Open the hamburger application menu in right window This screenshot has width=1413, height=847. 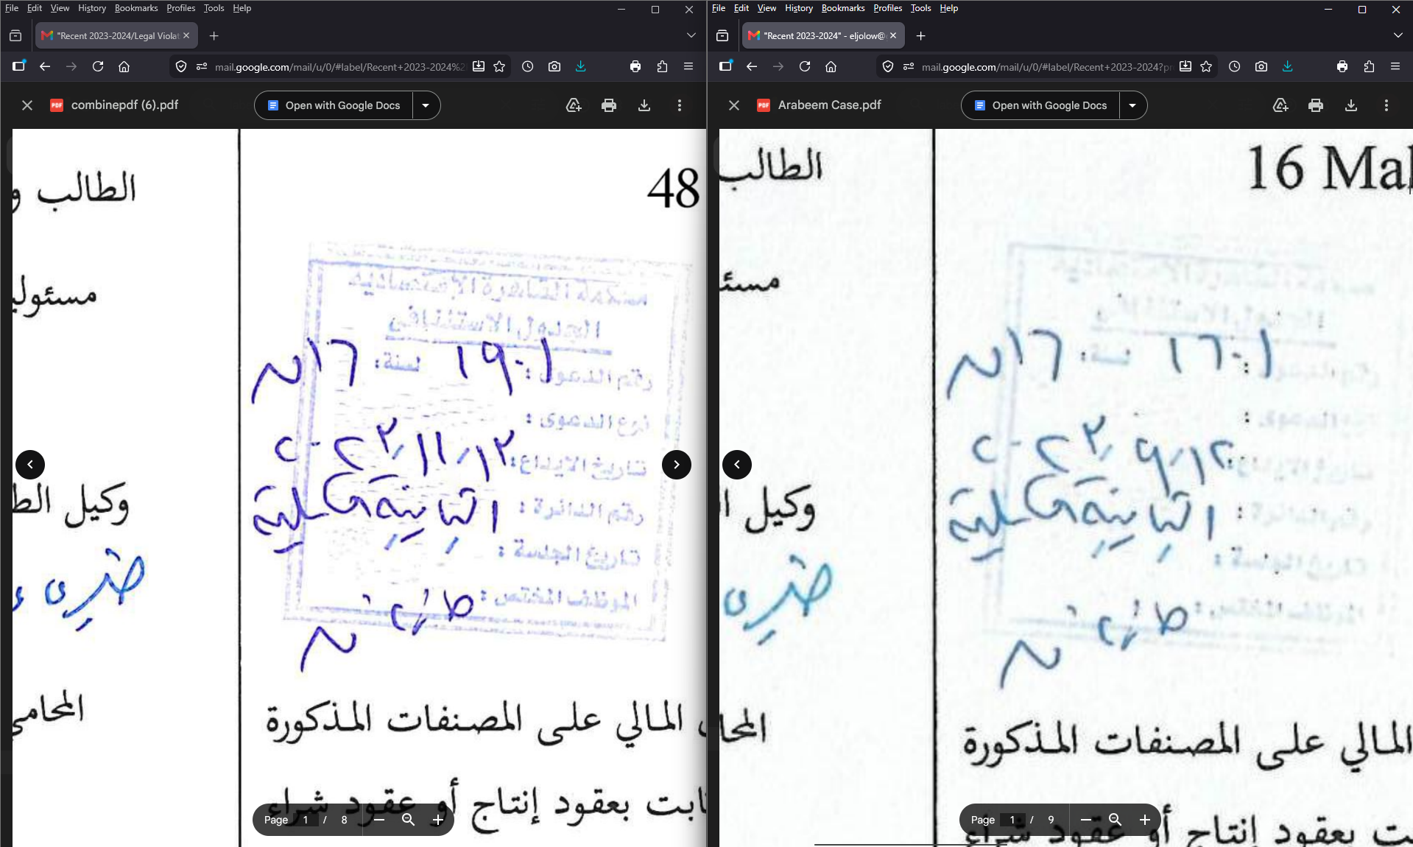point(1395,66)
